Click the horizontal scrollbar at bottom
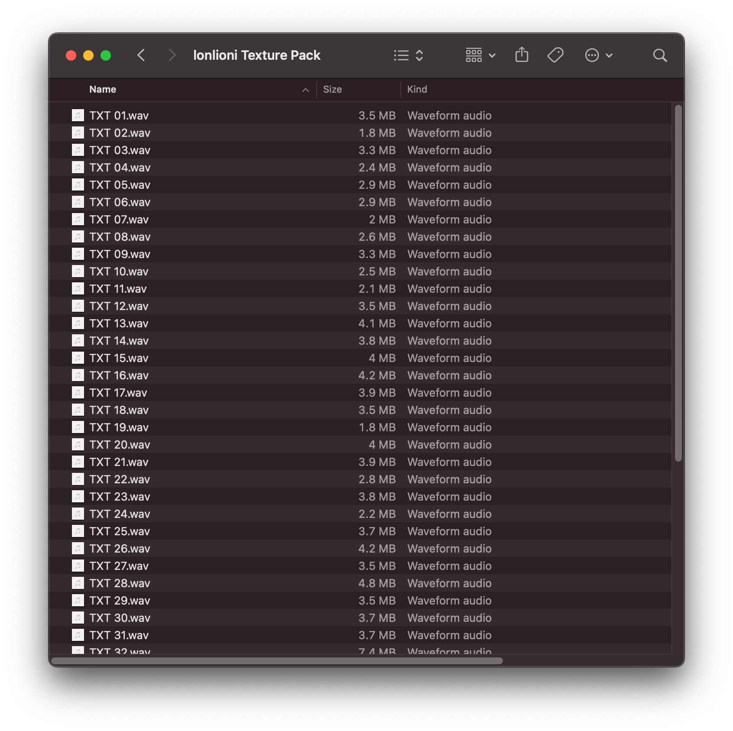The height and width of the screenshot is (731, 733). coord(277,661)
